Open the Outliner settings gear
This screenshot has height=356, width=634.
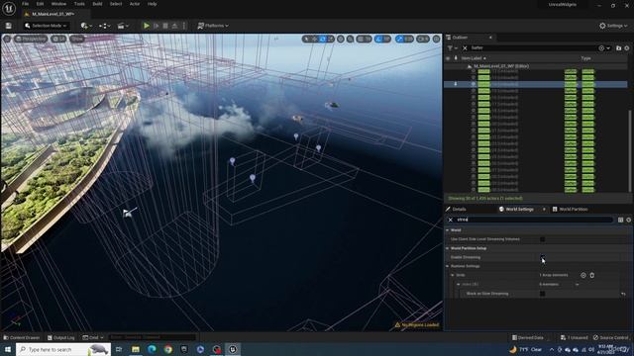point(627,48)
